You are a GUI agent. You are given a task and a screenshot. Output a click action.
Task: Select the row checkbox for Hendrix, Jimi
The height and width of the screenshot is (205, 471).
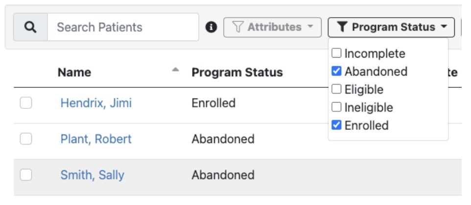(x=26, y=103)
